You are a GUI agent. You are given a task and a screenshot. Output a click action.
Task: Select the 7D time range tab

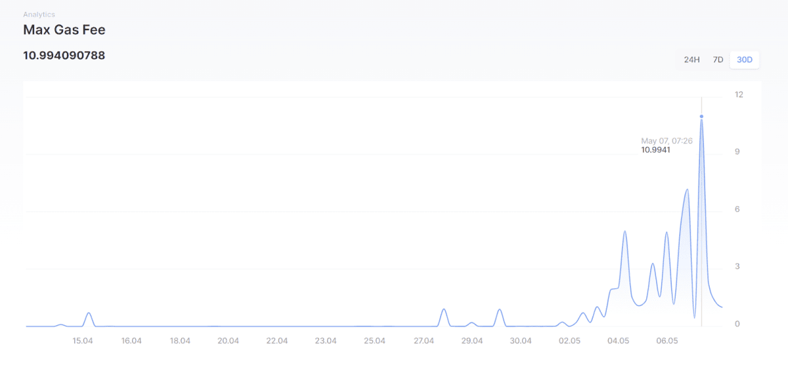tap(718, 60)
